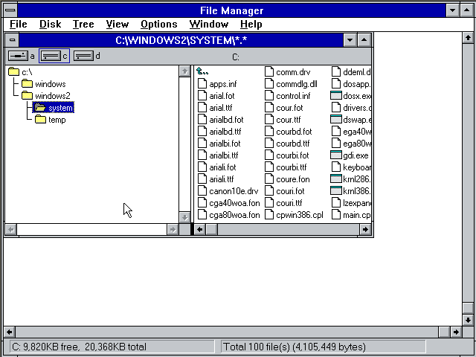Select dswap.exe program icon
The height and width of the screenshot is (357, 476).
pyautogui.click(x=336, y=119)
